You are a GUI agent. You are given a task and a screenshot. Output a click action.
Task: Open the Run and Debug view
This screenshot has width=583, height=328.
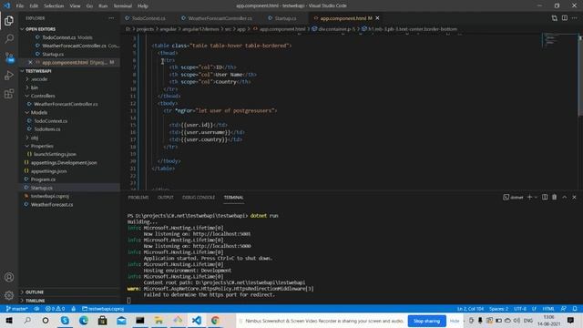pos(9,75)
